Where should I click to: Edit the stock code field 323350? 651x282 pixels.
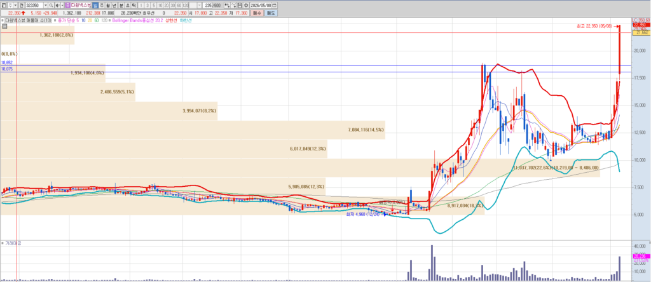[x=34, y=5]
